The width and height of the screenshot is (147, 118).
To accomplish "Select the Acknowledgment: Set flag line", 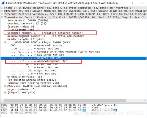I will coord(39,61).
